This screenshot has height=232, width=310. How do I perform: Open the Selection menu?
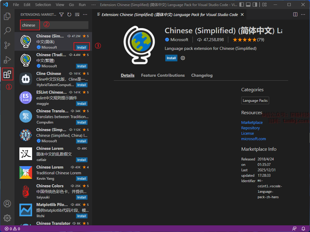pyautogui.click(x=43, y=5)
